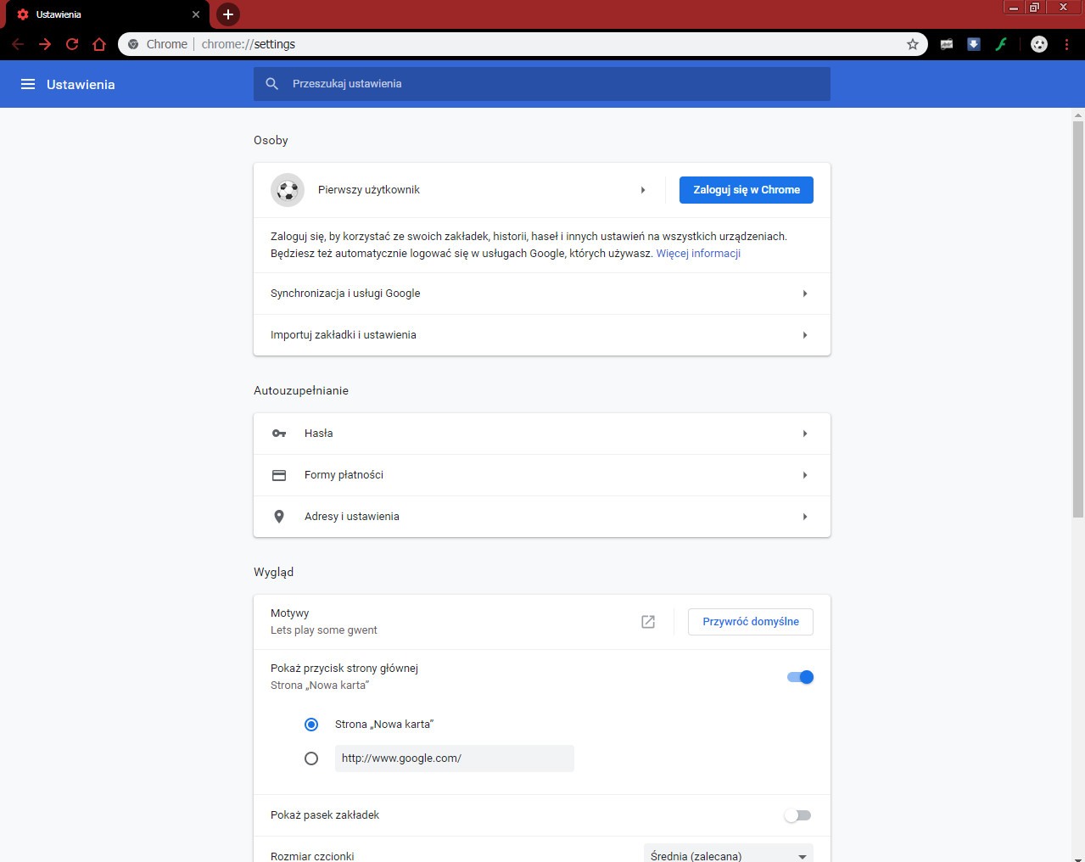Enable the Pokaż pasek zakładek toggle

coord(797,815)
